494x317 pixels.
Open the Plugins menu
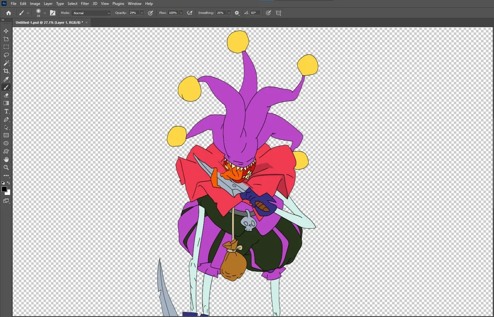[118, 3]
